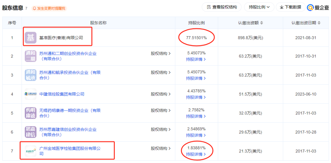View 持股详情 for 1.83881% shareholder
The image size is (331, 163).
click(x=196, y=154)
